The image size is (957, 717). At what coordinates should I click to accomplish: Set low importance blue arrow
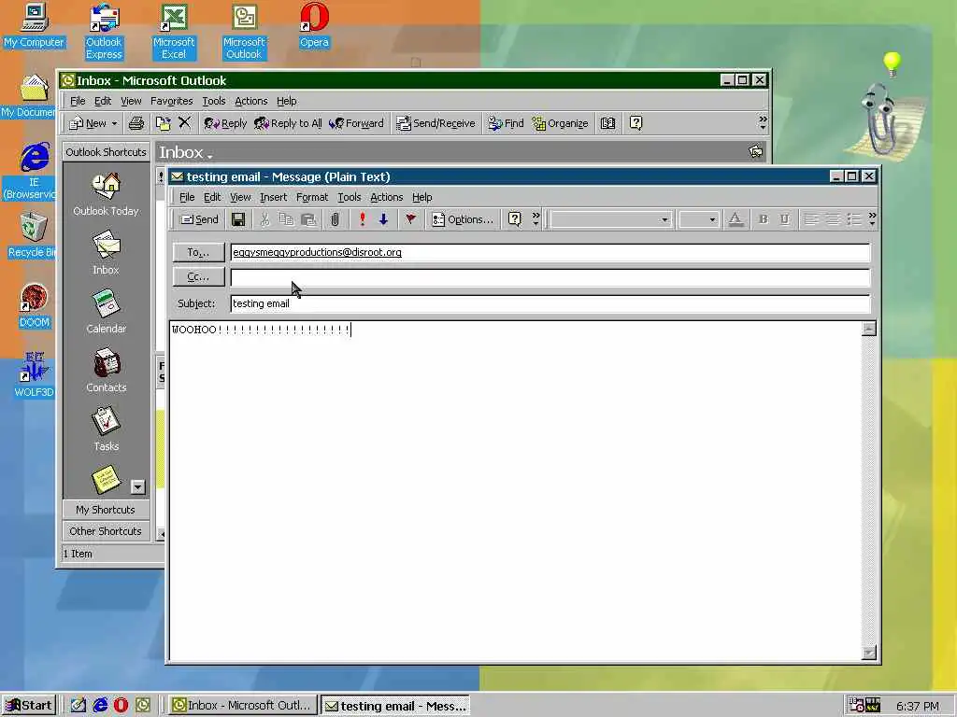tap(383, 219)
